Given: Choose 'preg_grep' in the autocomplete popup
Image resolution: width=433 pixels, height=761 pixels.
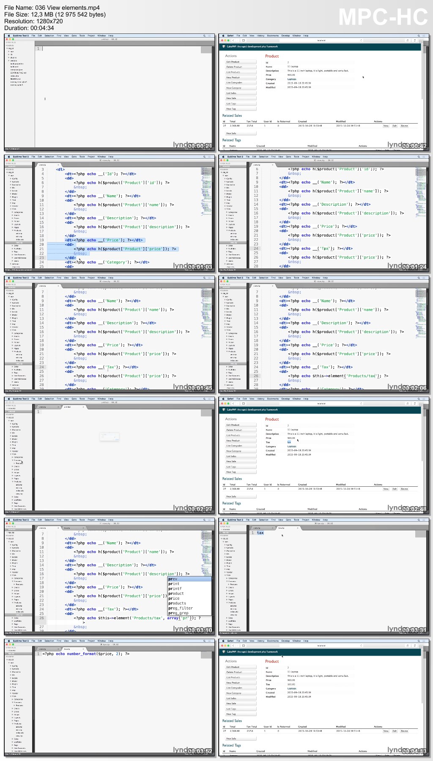Looking at the screenshot, I should [x=189, y=613].
